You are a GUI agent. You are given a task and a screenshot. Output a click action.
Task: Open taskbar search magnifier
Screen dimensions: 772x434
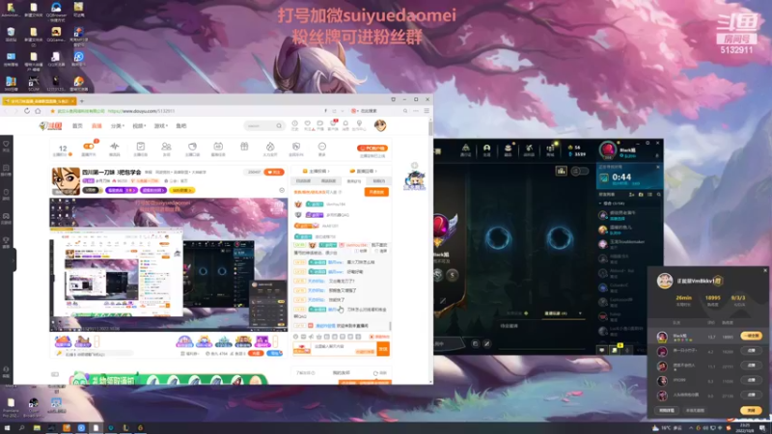point(21,428)
